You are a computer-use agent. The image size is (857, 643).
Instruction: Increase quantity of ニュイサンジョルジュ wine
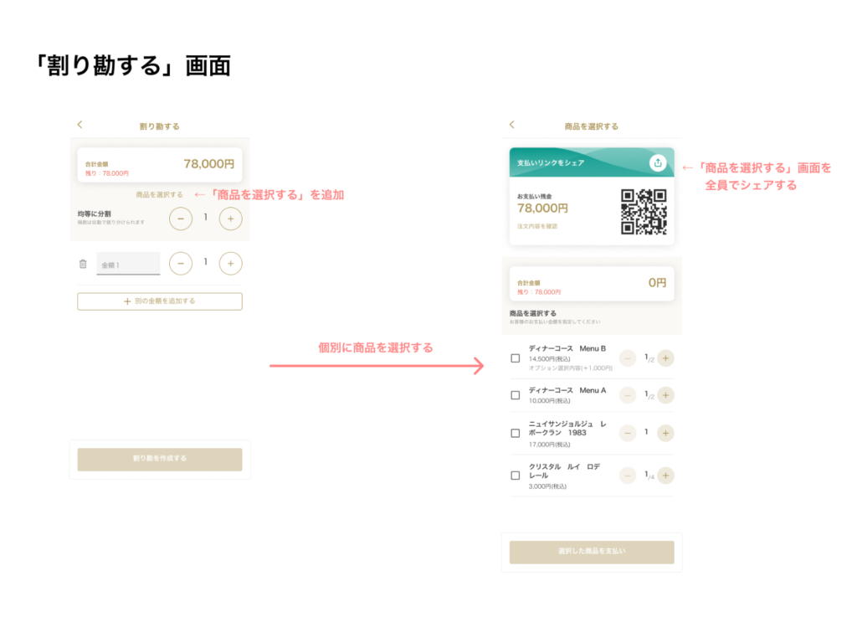[665, 433]
